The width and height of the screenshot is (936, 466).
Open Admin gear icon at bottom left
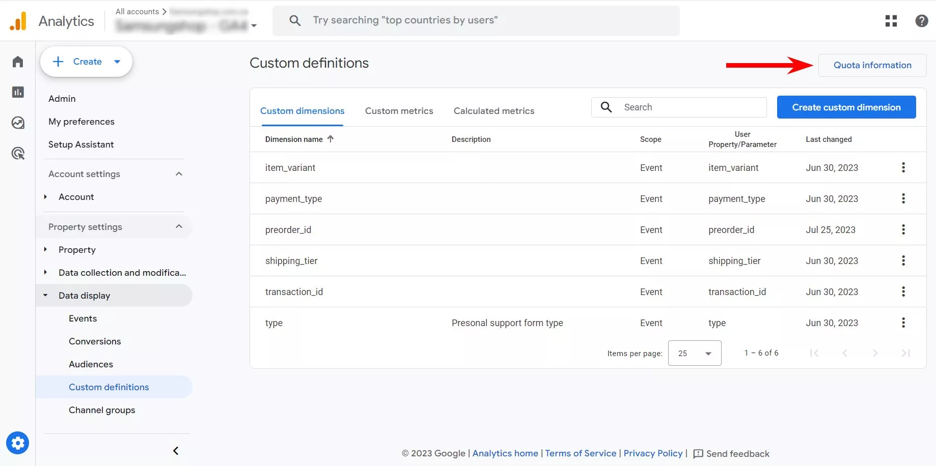coord(18,443)
